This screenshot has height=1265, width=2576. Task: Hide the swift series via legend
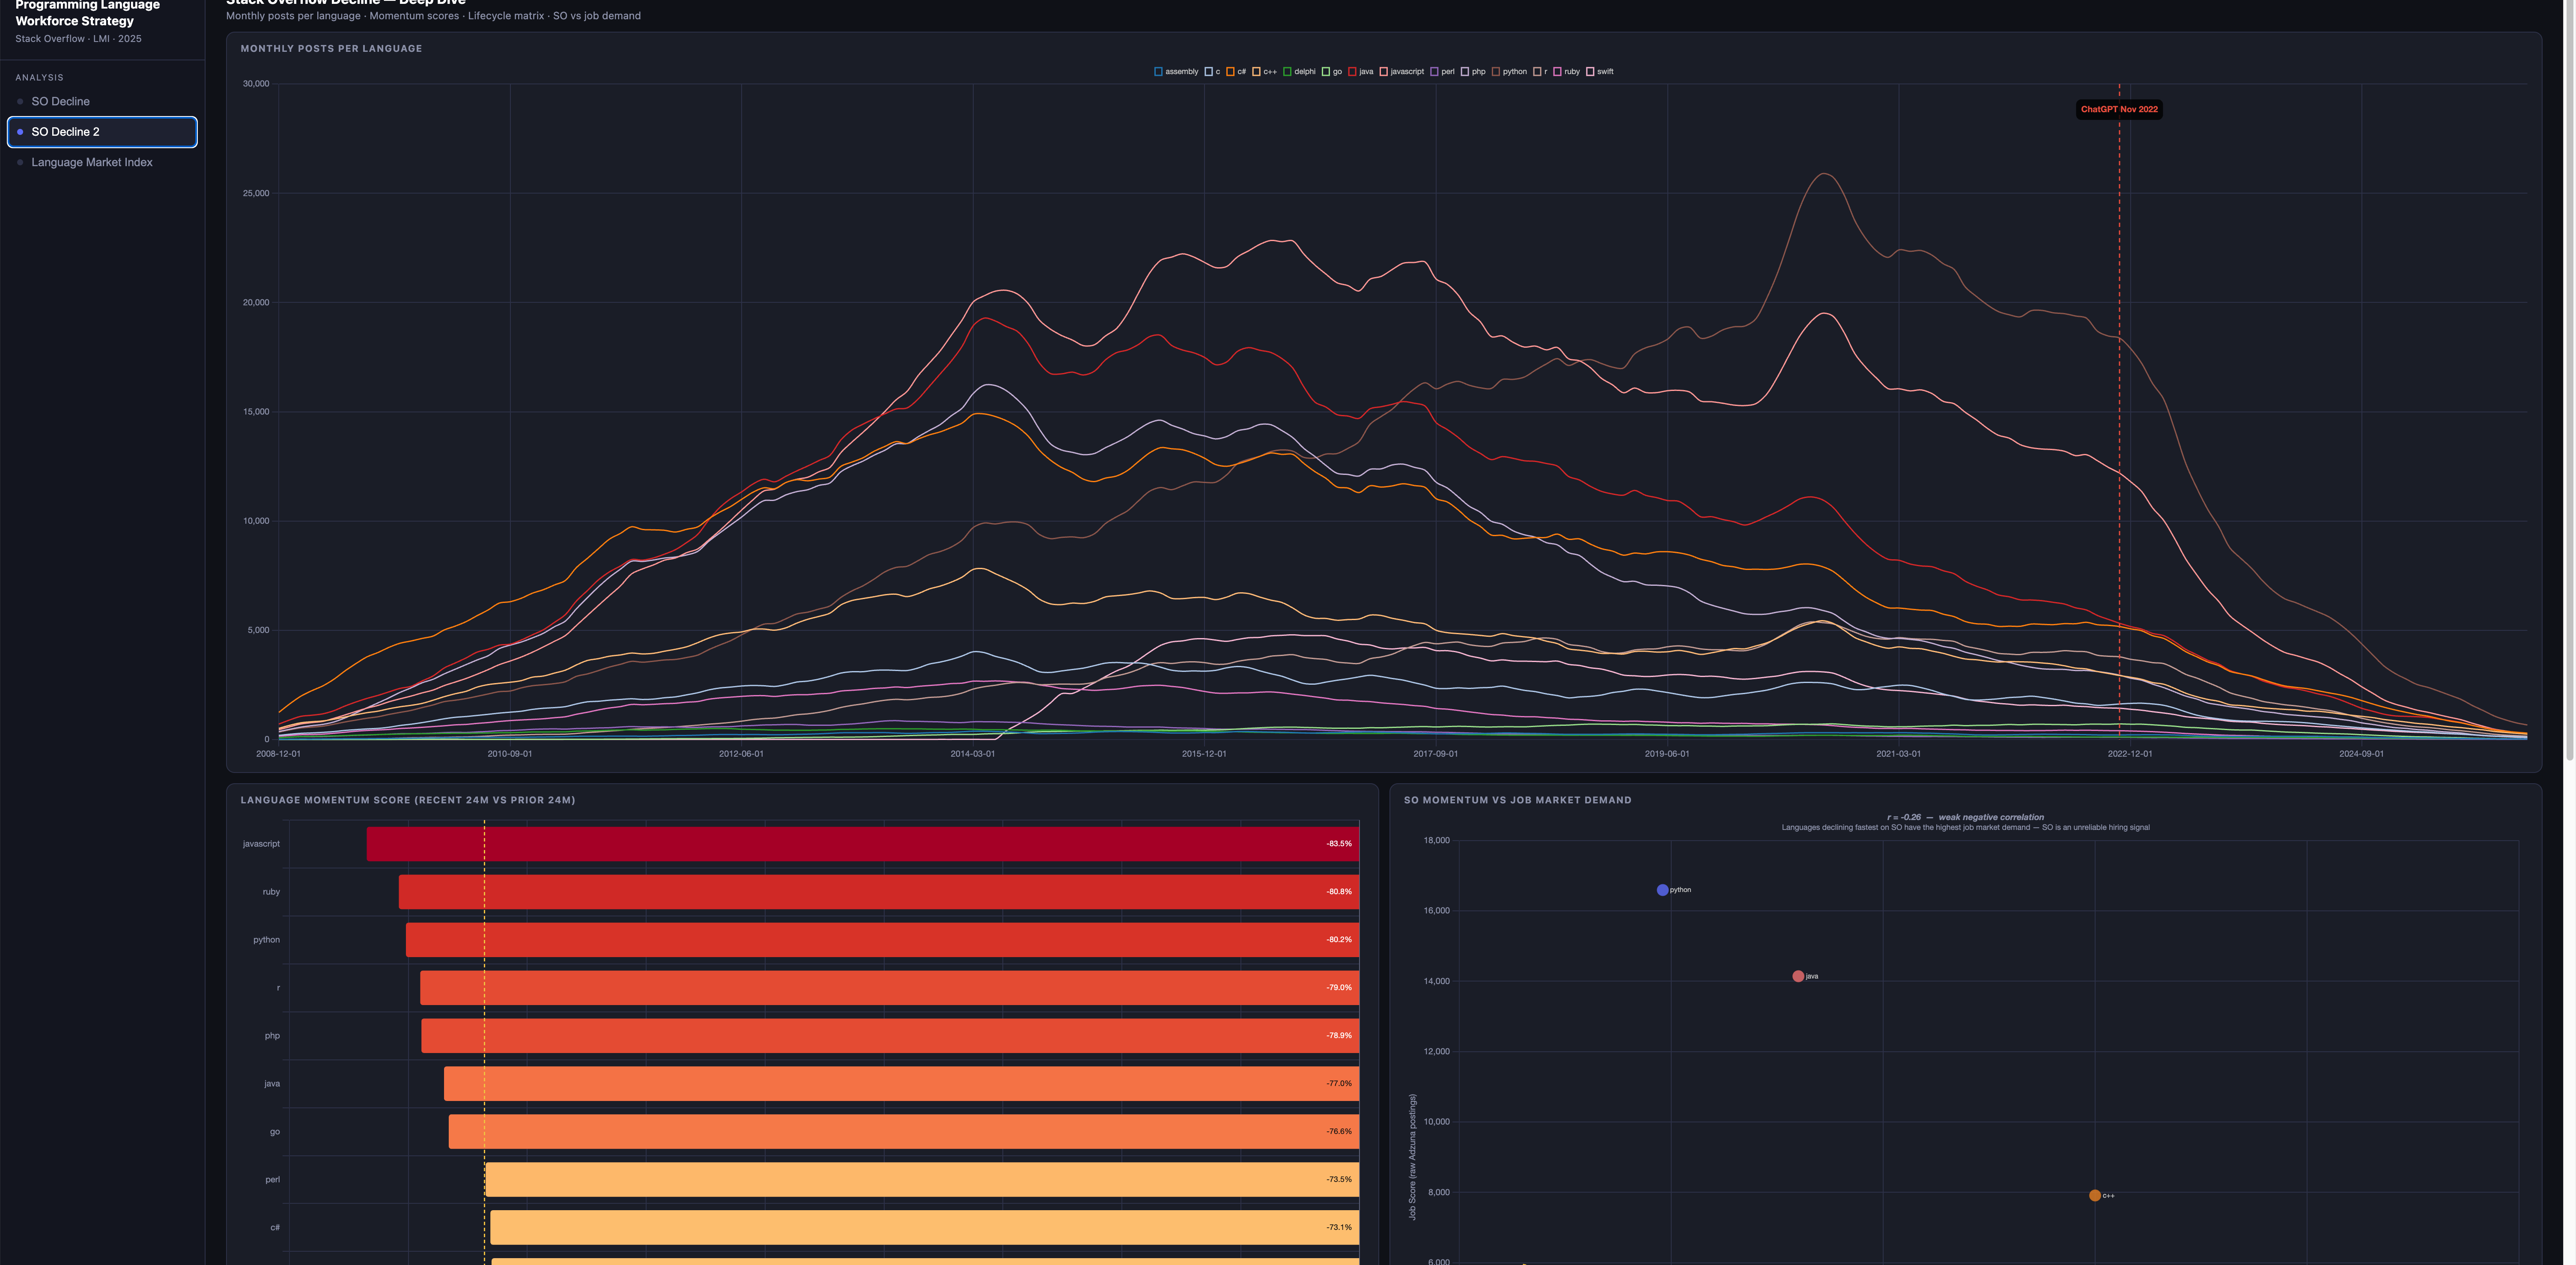click(x=1600, y=72)
